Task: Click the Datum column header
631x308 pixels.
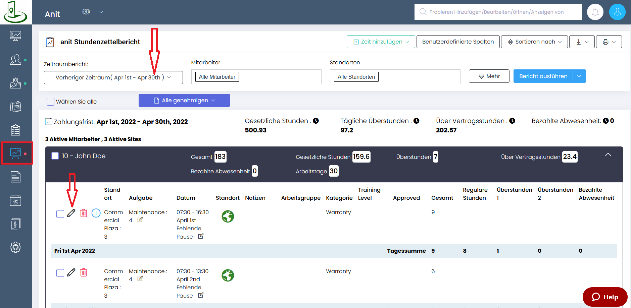Action: [x=186, y=198]
